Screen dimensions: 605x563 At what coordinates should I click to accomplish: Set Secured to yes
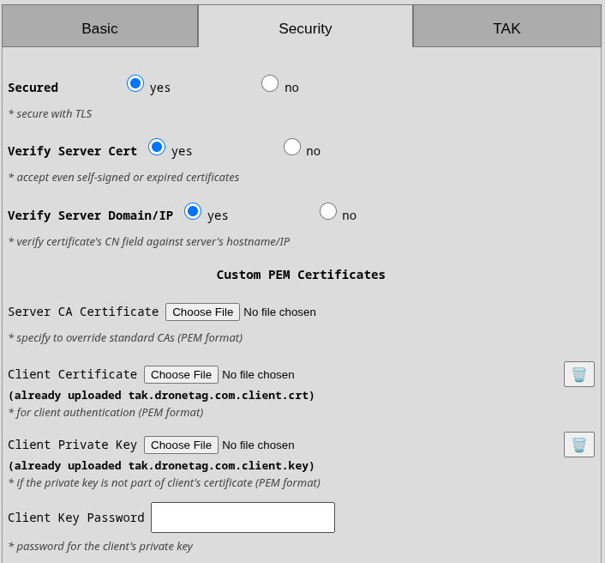(x=135, y=83)
